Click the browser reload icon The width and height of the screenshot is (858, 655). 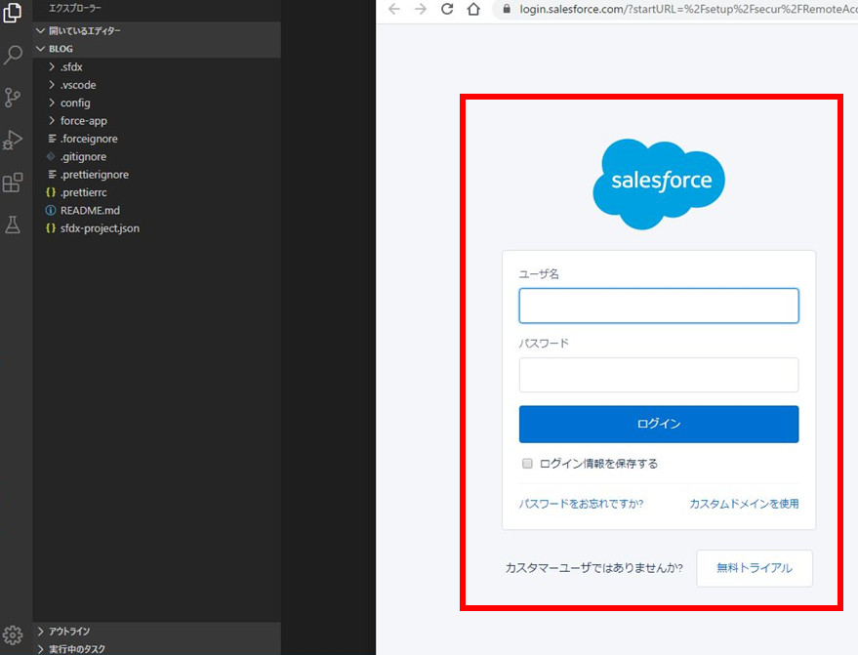click(x=447, y=9)
